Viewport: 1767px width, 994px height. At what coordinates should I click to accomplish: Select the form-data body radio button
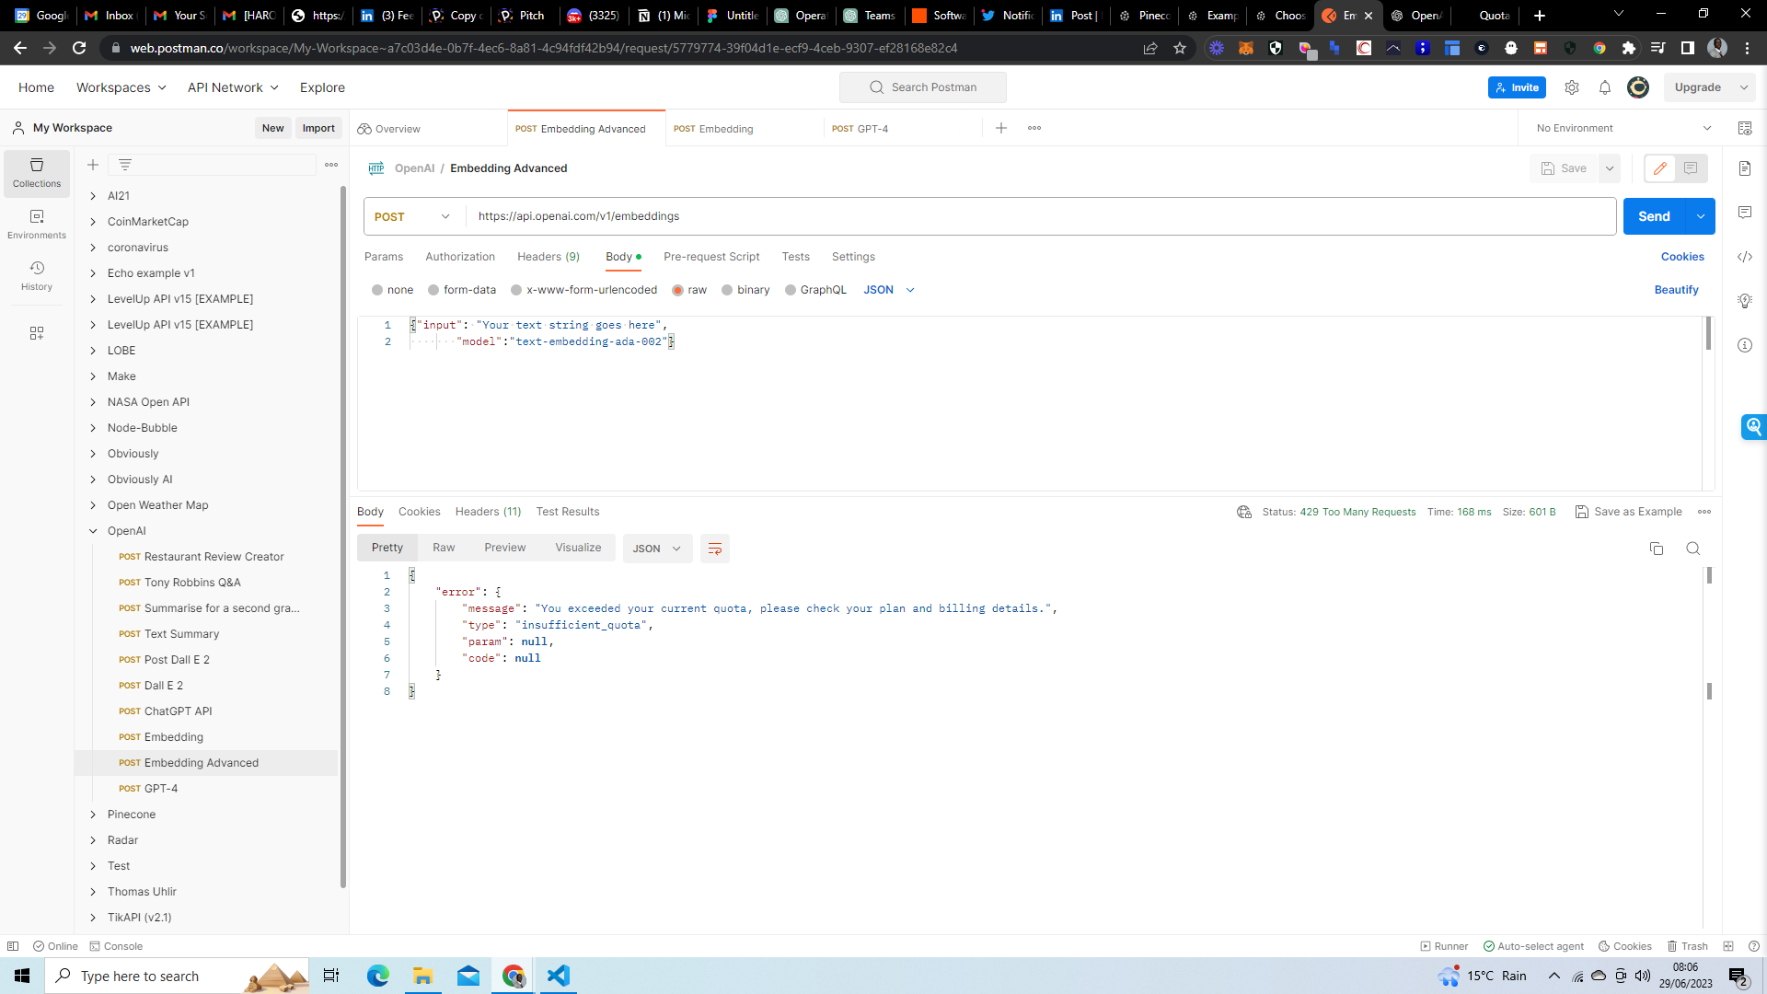pos(433,290)
